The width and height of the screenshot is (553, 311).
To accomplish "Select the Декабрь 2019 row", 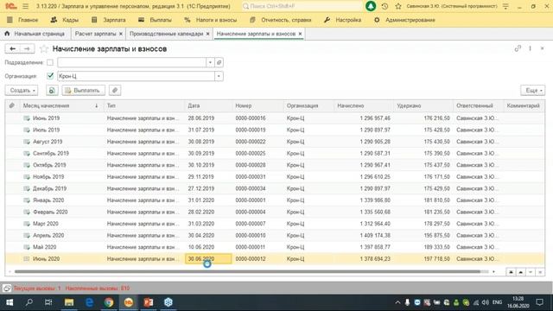I will point(275,188).
